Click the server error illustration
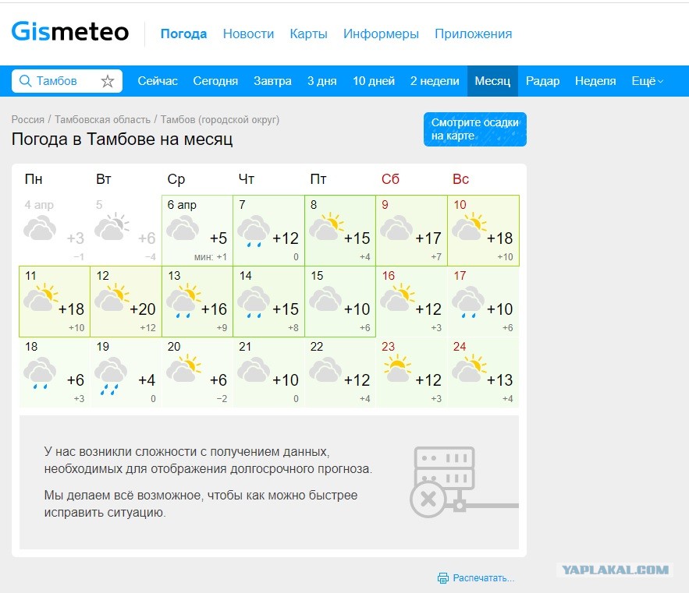Image resolution: width=689 pixels, height=593 pixels. click(463, 482)
